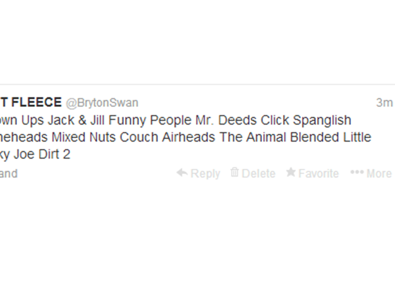Screen dimensions: 395x296
Task: Click the Reply text label
Action: pos(202,174)
